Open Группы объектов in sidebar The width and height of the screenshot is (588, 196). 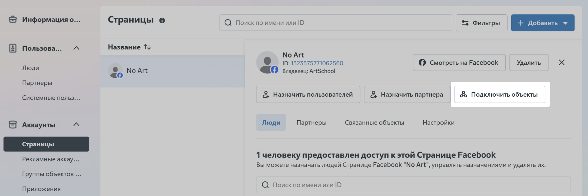[x=52, y=174]
